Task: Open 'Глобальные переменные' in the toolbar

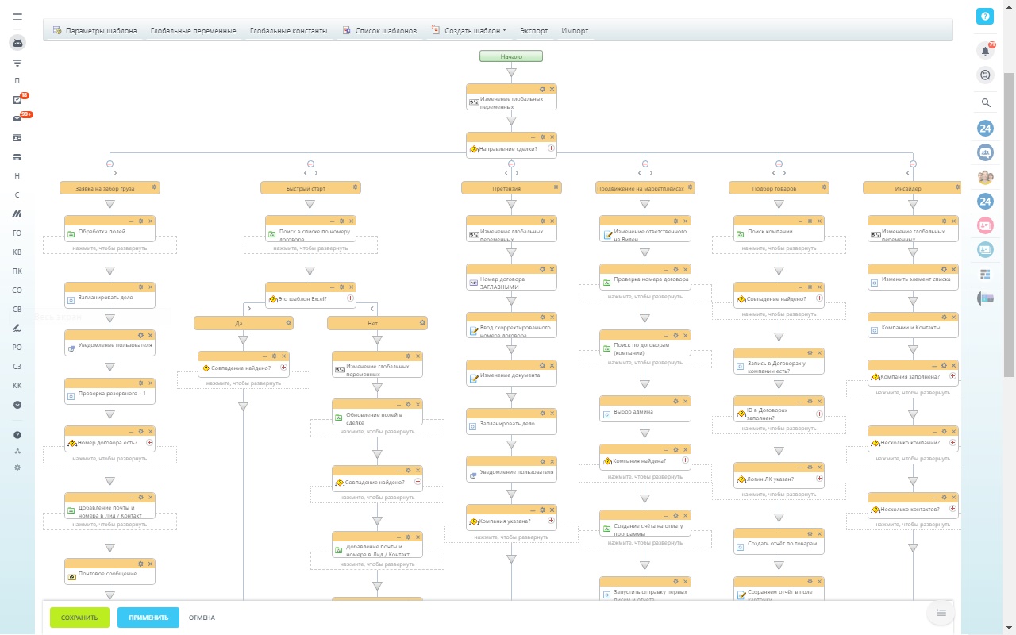Action: (x=193, y=31)
